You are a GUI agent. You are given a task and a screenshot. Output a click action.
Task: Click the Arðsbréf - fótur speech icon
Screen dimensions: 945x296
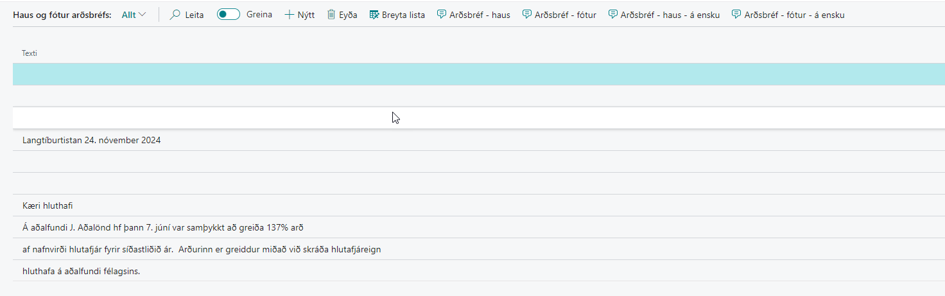coord(527,14)
